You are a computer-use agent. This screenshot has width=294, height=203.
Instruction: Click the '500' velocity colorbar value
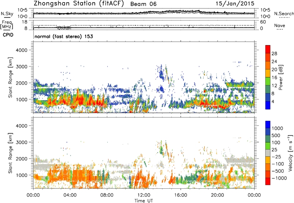click(x=276, y=136)
